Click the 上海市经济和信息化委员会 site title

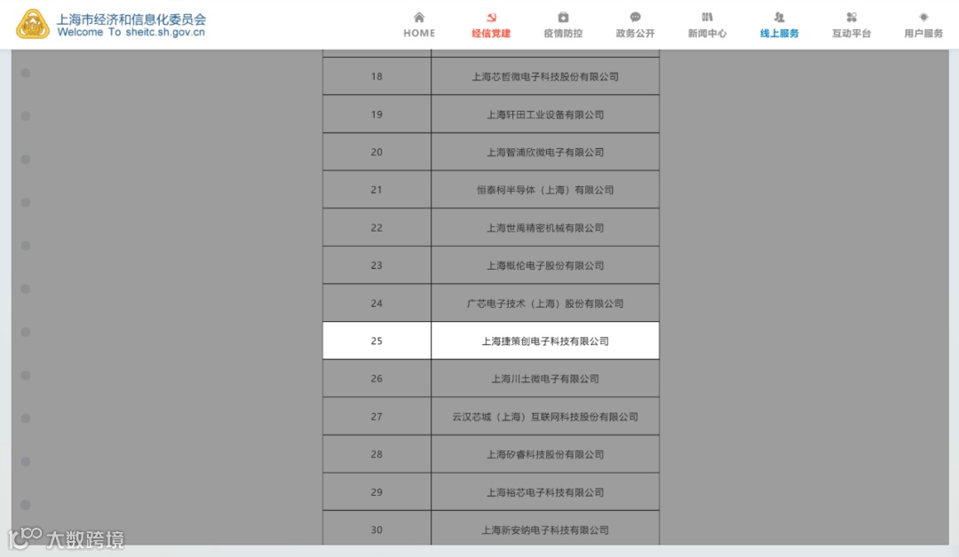(x=131, y=19)
